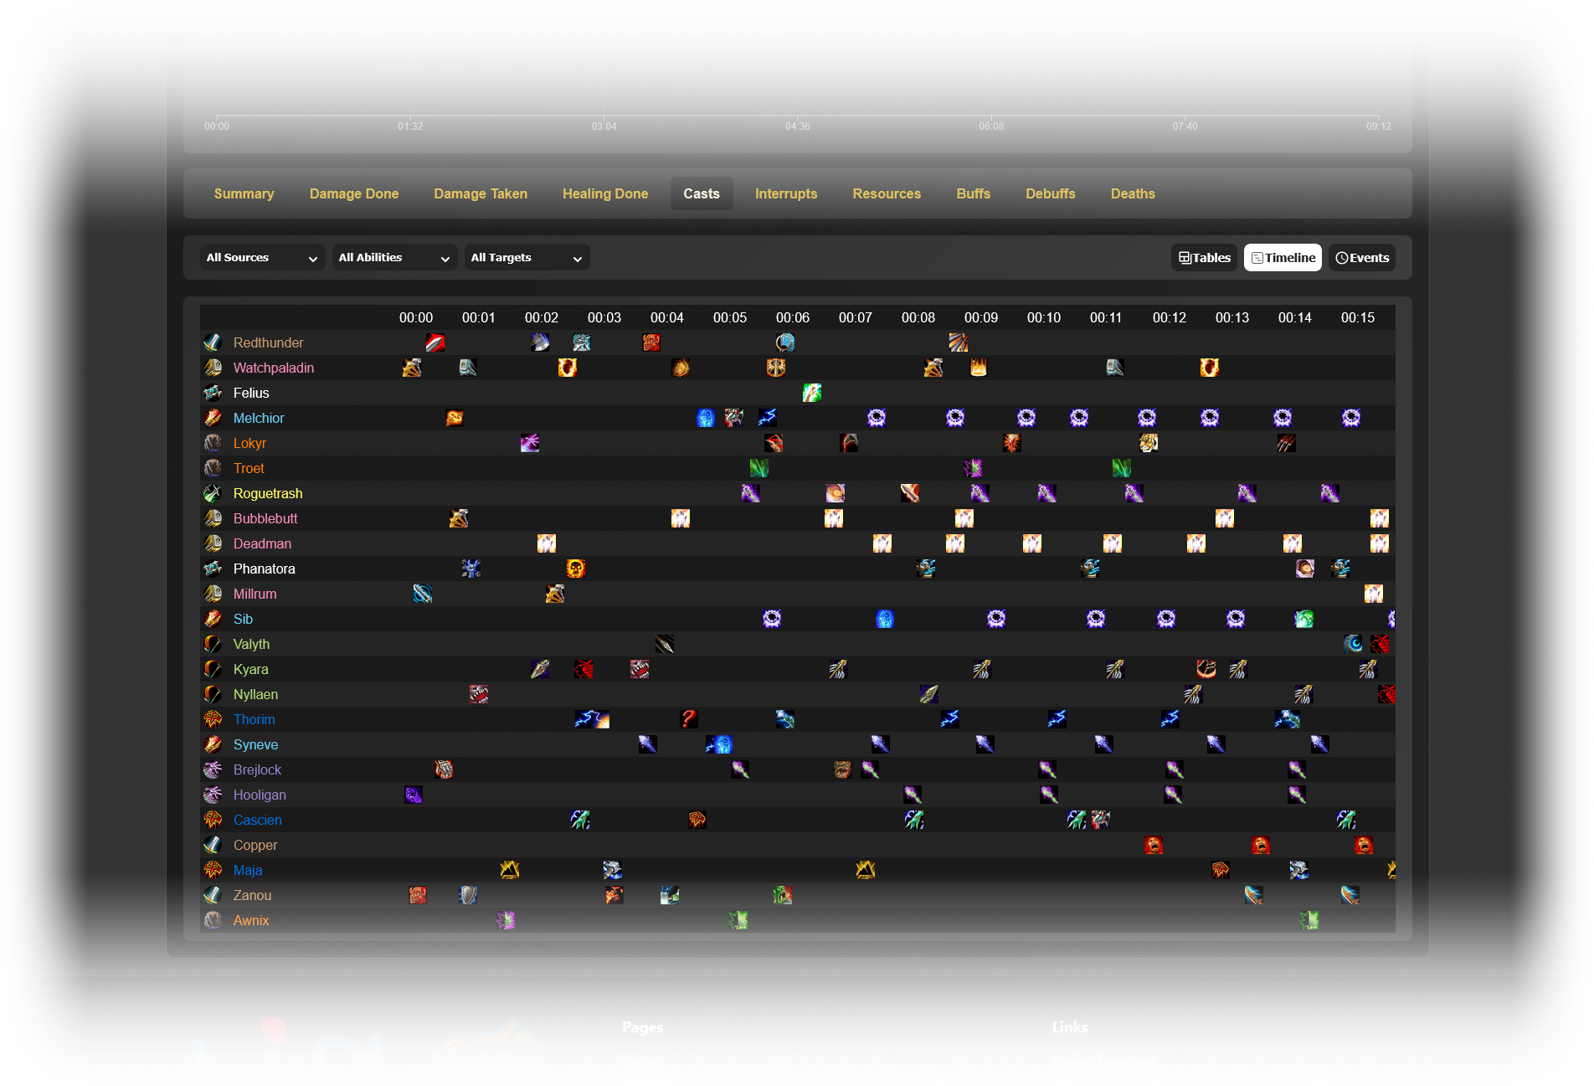The width and height of the screenshot is (1594, 1086).
Task: Open the Deaths tab
Action: pyautogui.click(x=1133, y=193)
